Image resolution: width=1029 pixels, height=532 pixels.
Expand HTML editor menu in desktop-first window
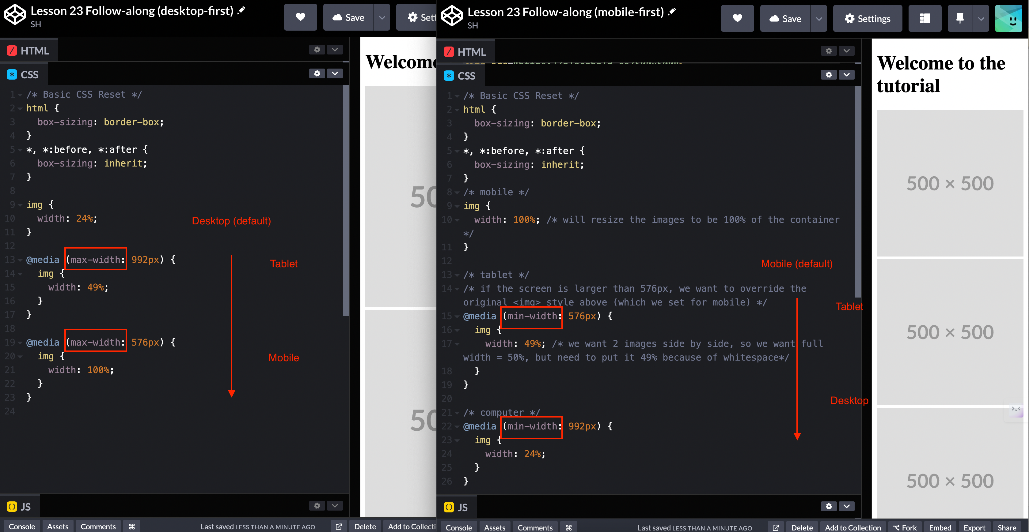pyautogui.click(x=335, y=50)
